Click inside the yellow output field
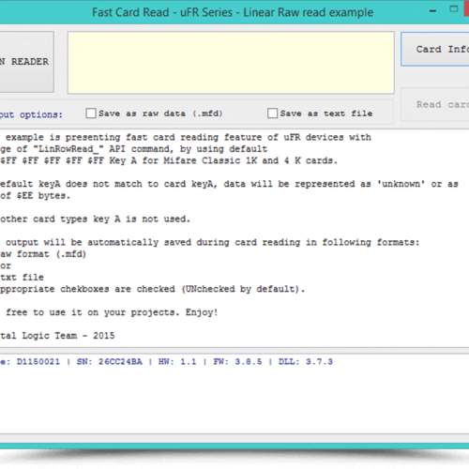The height and width of the screenshot is (469, 469). click(231, 62)
